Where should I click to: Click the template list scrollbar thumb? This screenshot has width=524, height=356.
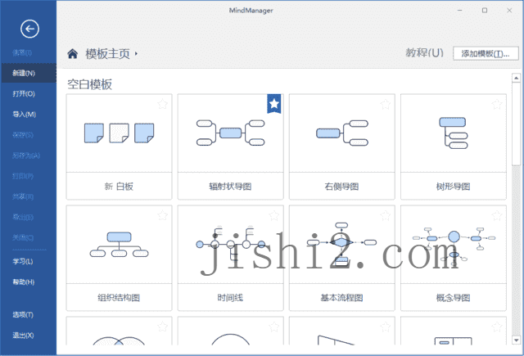pyautogui.click(x=517, y=124)
